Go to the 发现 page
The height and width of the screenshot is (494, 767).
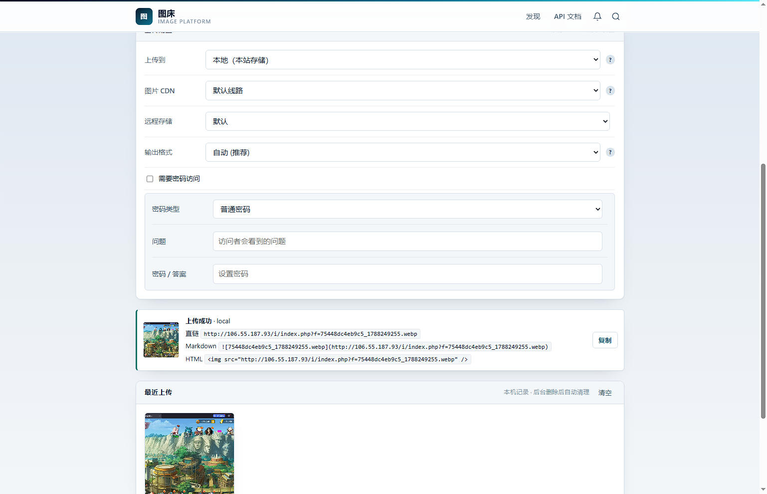click(533, 16)
